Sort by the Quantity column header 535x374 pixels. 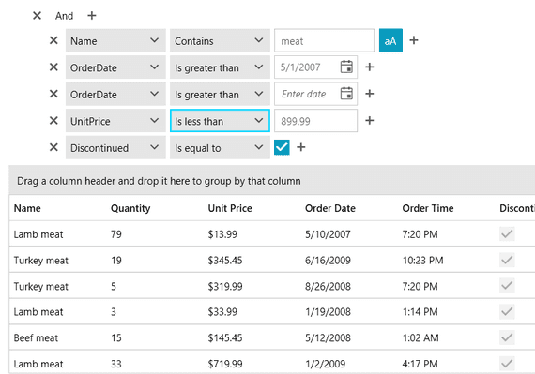click(130, 208)
